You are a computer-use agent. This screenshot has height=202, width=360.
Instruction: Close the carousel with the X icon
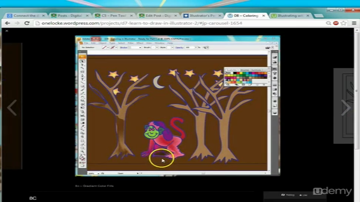tap(7, 31)
